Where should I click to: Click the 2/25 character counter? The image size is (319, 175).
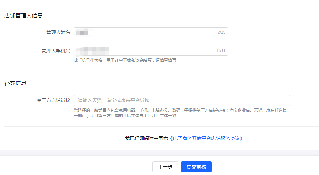(x=221, y=32)
